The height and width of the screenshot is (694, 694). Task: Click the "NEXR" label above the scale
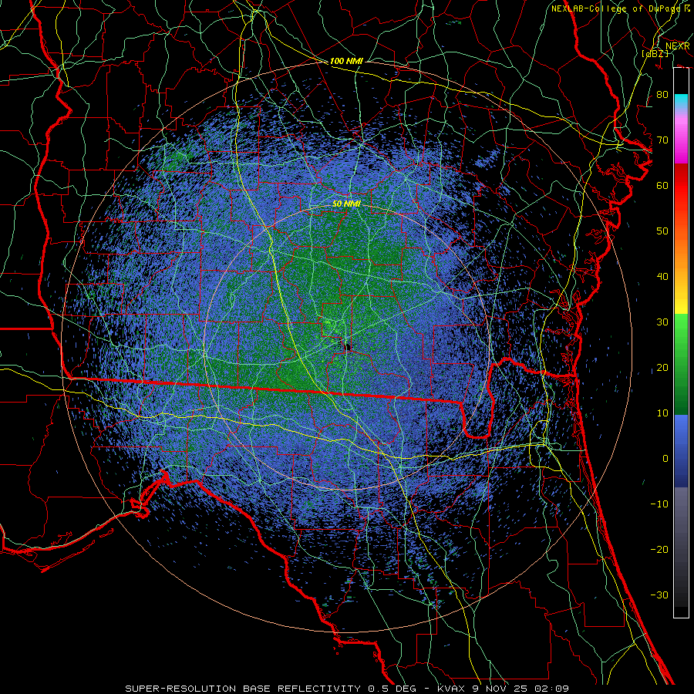point(677,46)
